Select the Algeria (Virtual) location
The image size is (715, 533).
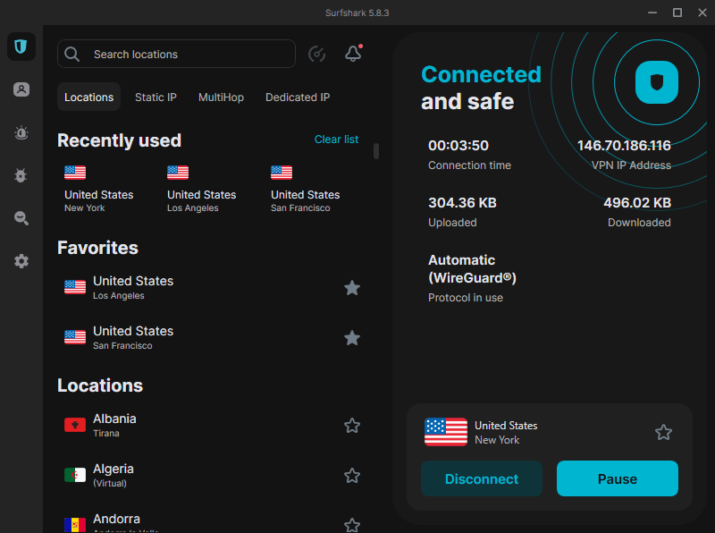click(x=212, y=476)
